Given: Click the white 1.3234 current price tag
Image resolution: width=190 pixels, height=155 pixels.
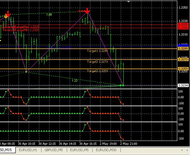Looking at the screenshot, I should click(x=183, y=86).
